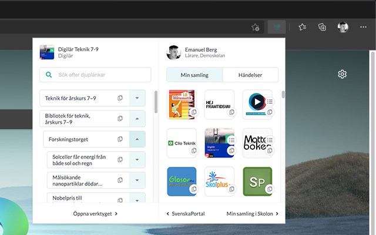The image size is (376, 235).
Task: Add this page to favorites star icon
Action: click(256, 28)
